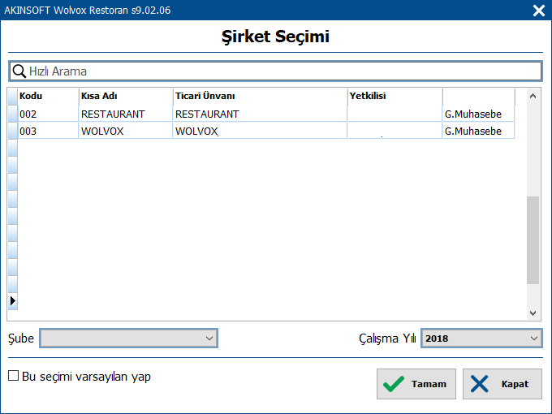
Task: Enable Bu seçimi varsayılan yap checkbox
Action: 13,376
